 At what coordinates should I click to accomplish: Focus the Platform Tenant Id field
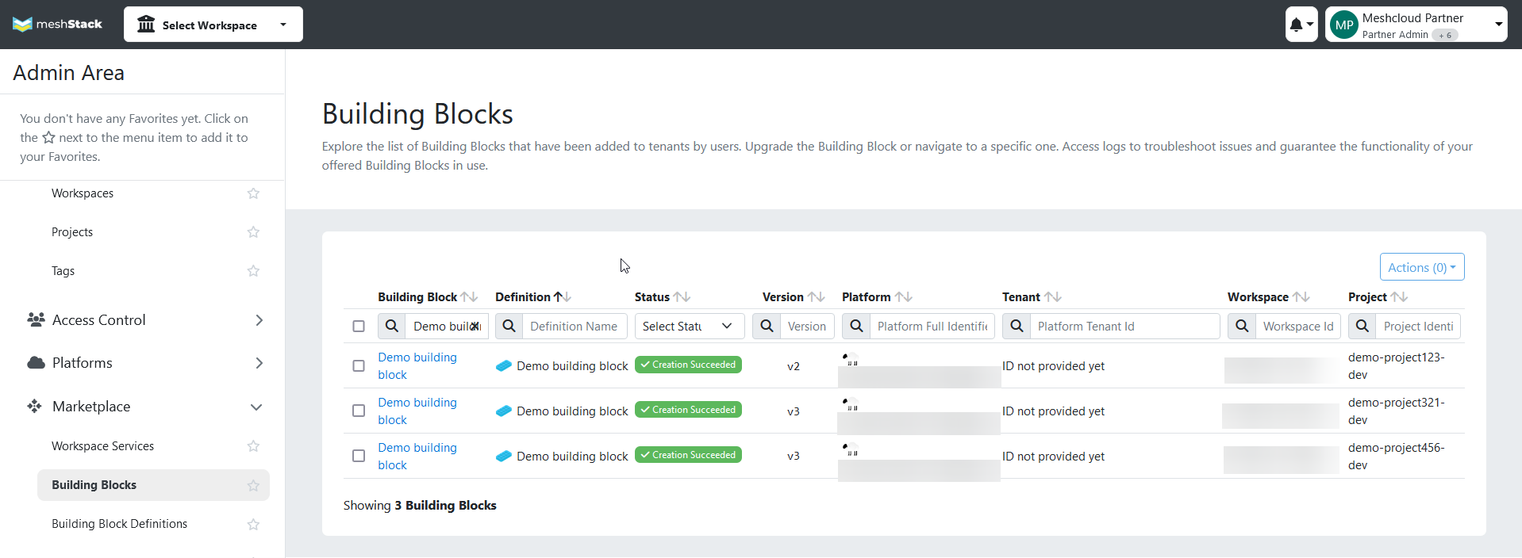tap(1124, 326)
